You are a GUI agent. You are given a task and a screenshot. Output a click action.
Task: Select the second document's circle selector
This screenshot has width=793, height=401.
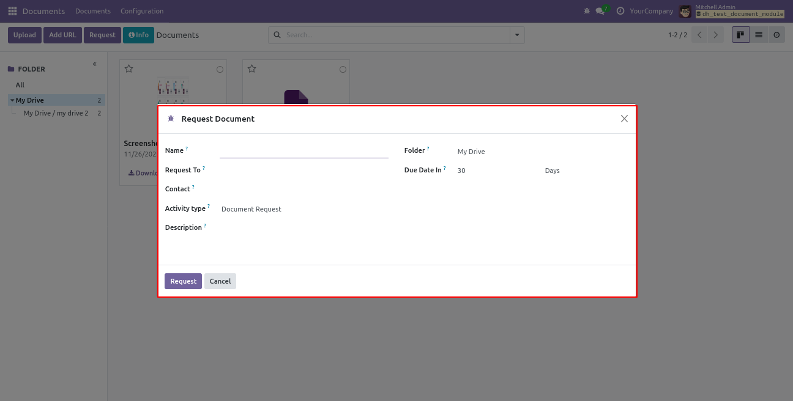(343, 70)
